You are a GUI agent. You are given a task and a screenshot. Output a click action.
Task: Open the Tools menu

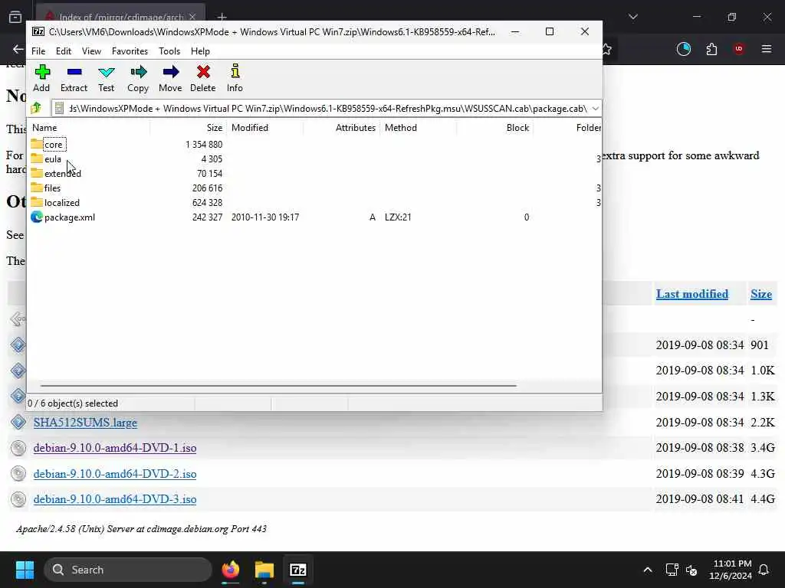click(169, 51)
